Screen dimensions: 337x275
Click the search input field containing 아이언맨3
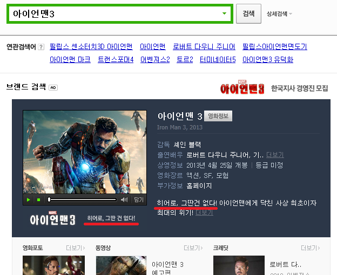coord(120,13)
